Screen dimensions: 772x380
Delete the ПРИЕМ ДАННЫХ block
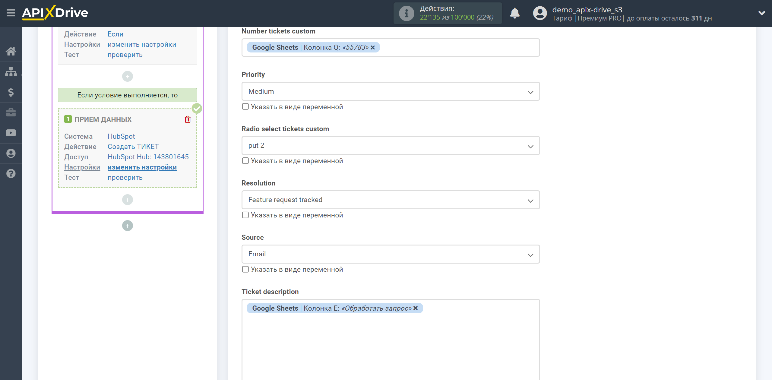(x=188, y=119)
